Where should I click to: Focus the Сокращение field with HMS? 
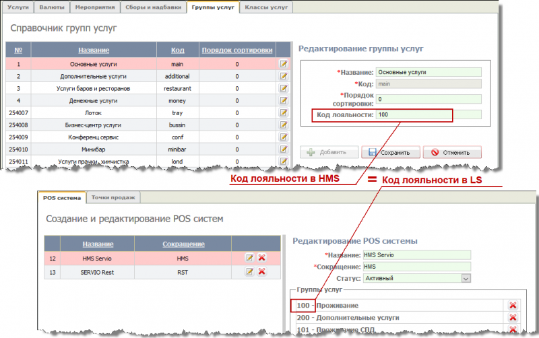point(417,267)
